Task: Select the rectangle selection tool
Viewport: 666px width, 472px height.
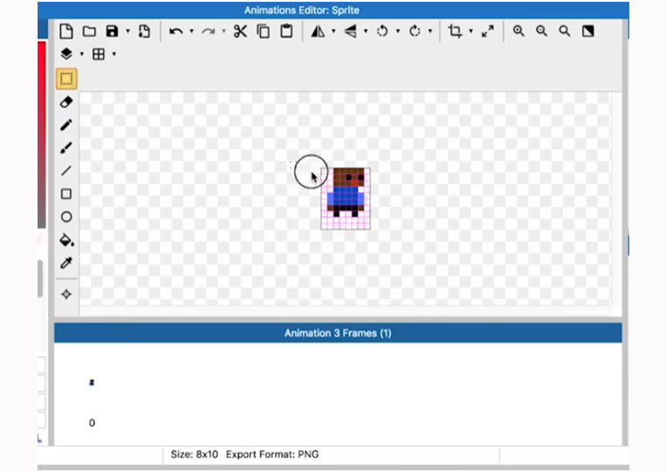Action: 66,79
